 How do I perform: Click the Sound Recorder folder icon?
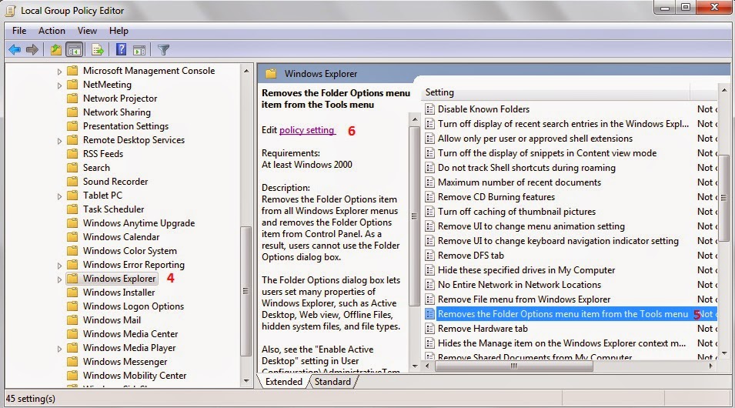[72, 182]
